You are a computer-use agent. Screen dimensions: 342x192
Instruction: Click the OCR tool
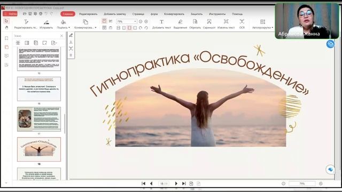click(242, 24)
